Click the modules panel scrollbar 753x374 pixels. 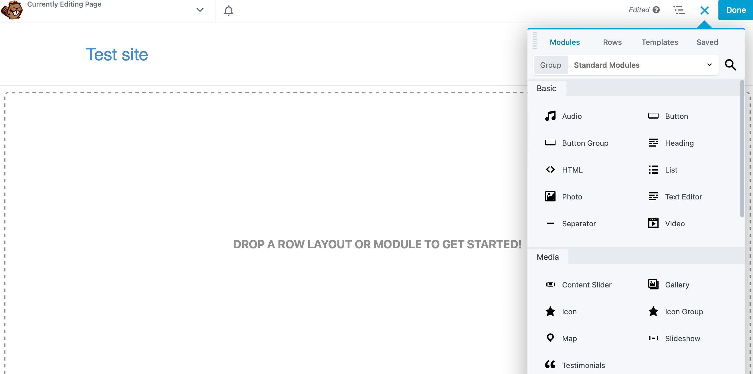742,149
